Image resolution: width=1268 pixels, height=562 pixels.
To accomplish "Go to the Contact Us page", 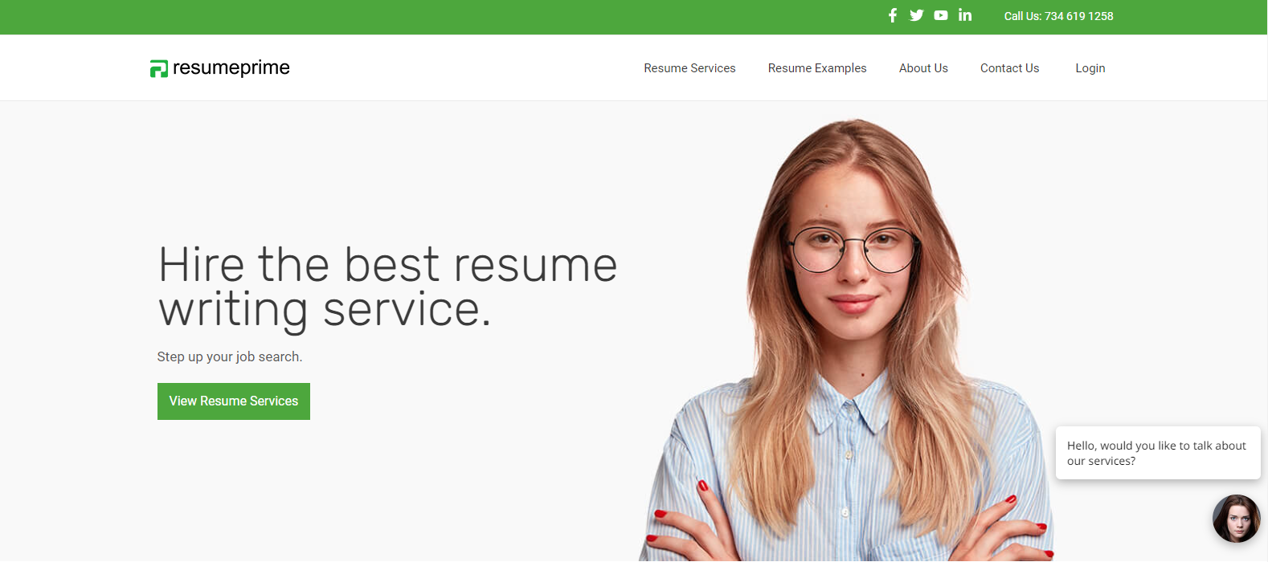I will coord(1009,68).
